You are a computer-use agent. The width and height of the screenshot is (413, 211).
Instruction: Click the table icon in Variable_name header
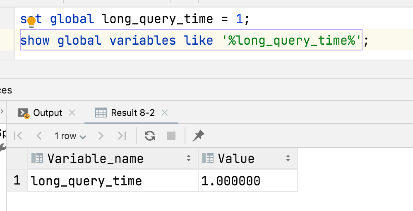point(37,158)
